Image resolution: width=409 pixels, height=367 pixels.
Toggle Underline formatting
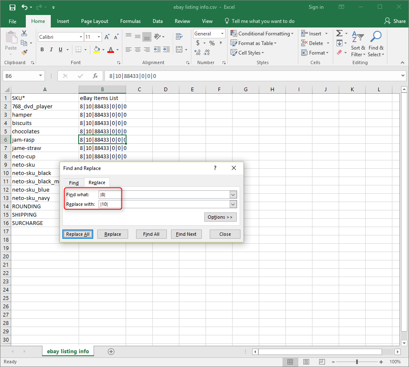click(x=60, y=50)
